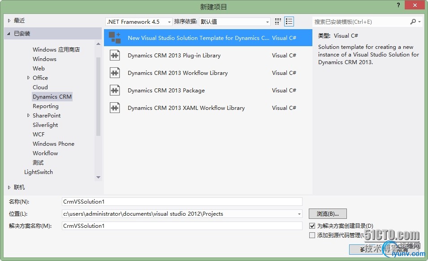The width and height of the screenshot is (428, 261).
Task: Click the search magnifier icon
Action: (x=413, y=22)
